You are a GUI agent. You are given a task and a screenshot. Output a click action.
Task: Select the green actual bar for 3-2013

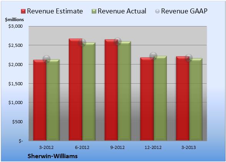point(196,99)
